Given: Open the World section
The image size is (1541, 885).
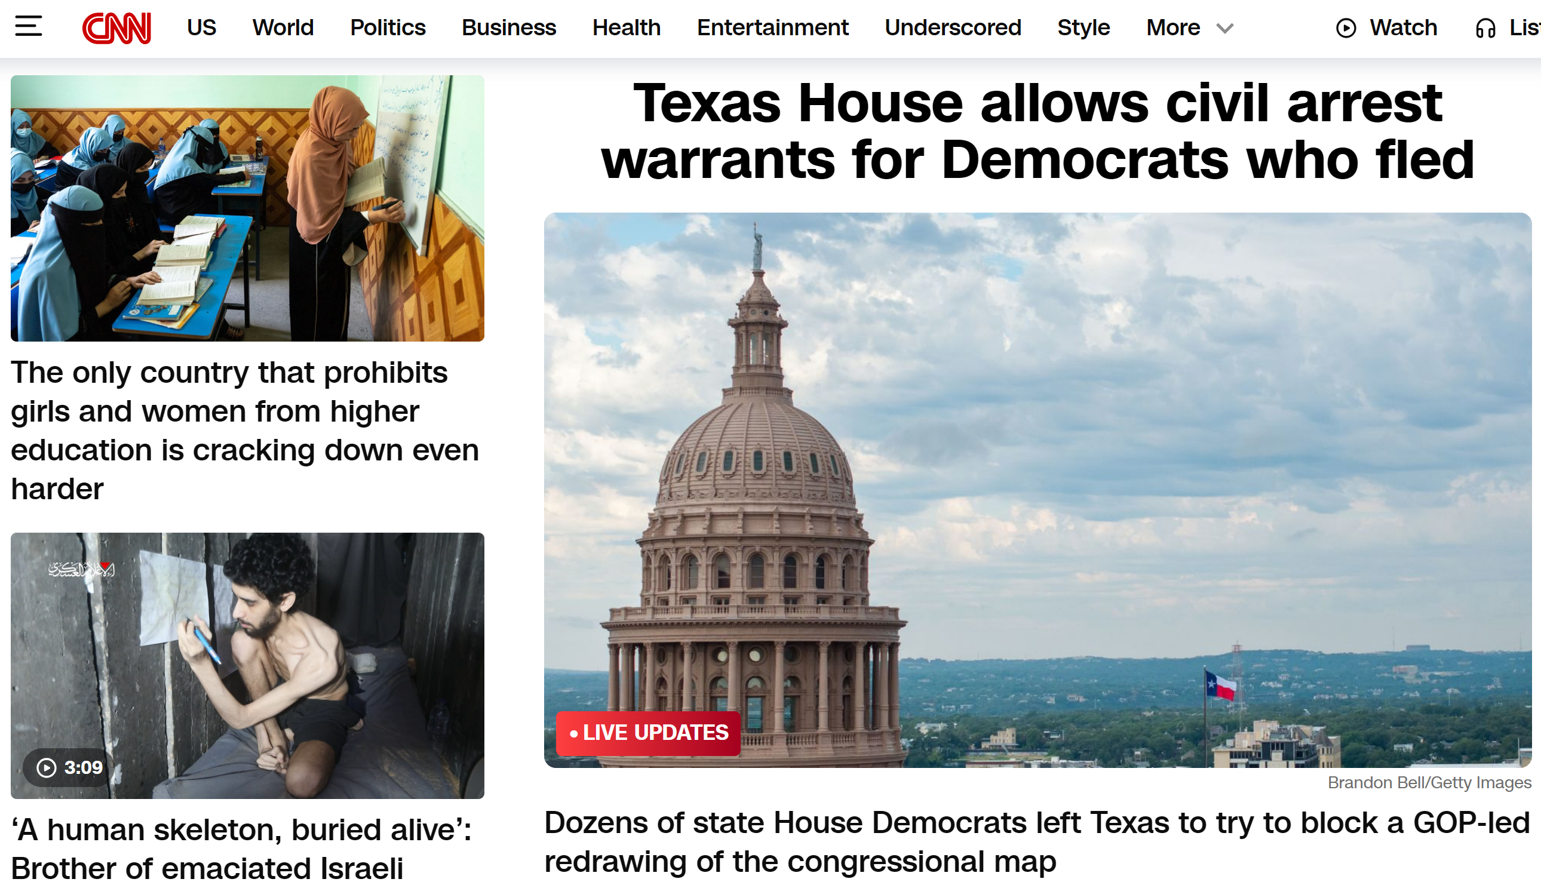Looking at the screenshot, I should pyautogui.click(x=283, y=28).
